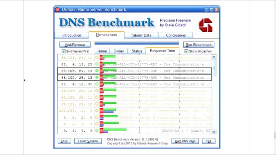Click the app icon in title bar
Screen dimensions: 276x155
(x=58, y=10)
